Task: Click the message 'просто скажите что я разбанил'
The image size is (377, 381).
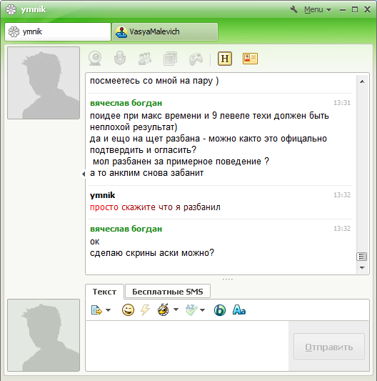Action: [x=155, y=207]
